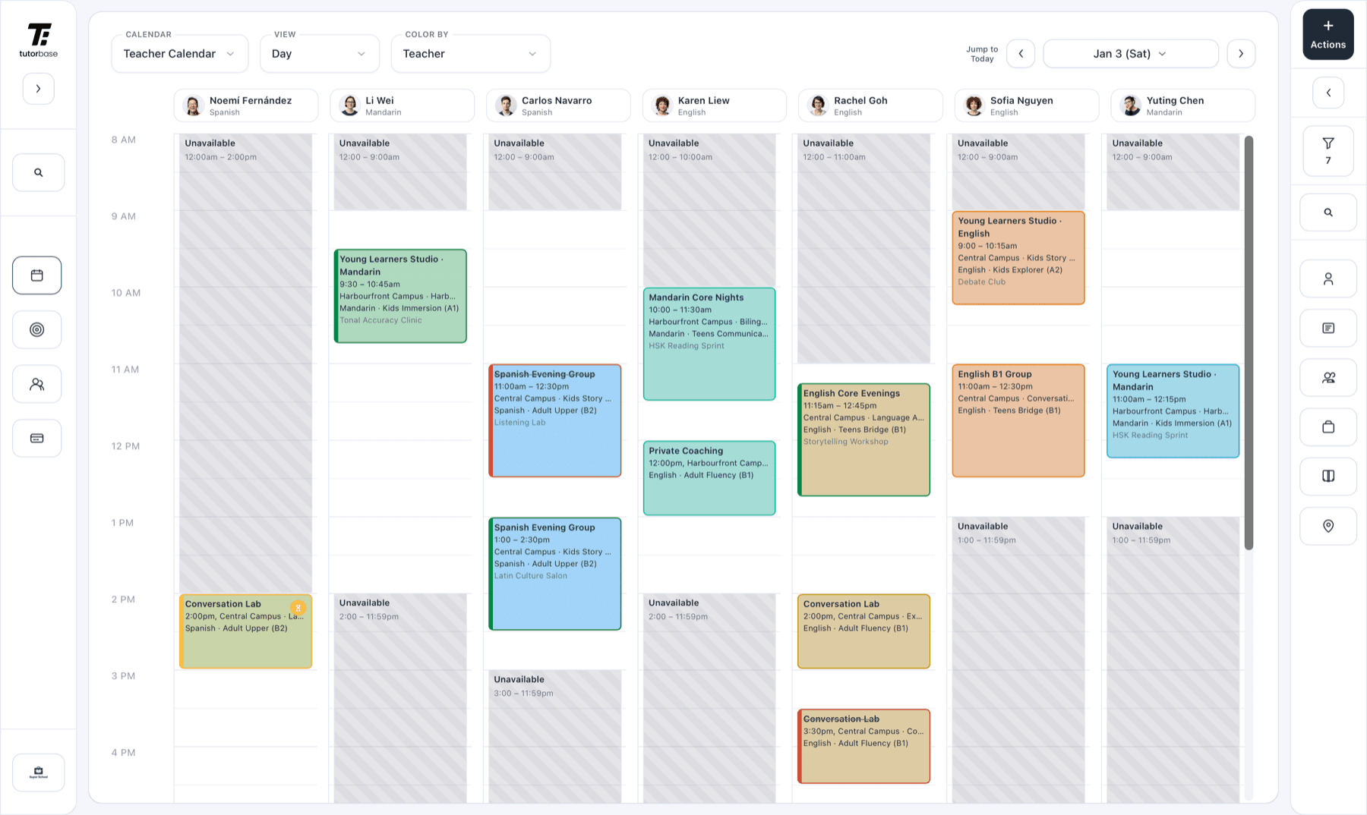Click the 8 AM time label
Viewport: 1367px width, 815px height.
[x=124, y=140]
